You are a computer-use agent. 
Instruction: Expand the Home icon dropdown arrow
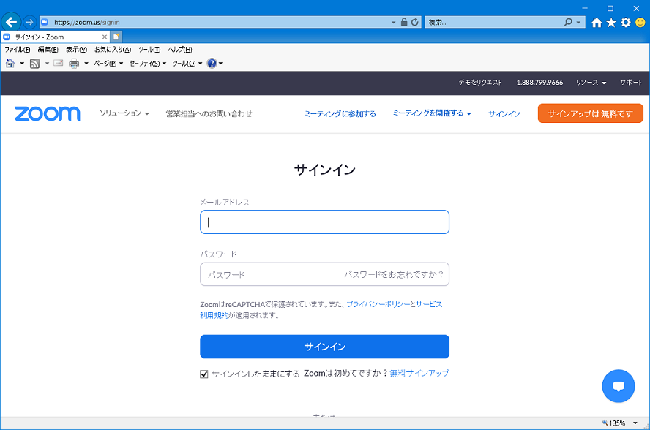(22, 64)
